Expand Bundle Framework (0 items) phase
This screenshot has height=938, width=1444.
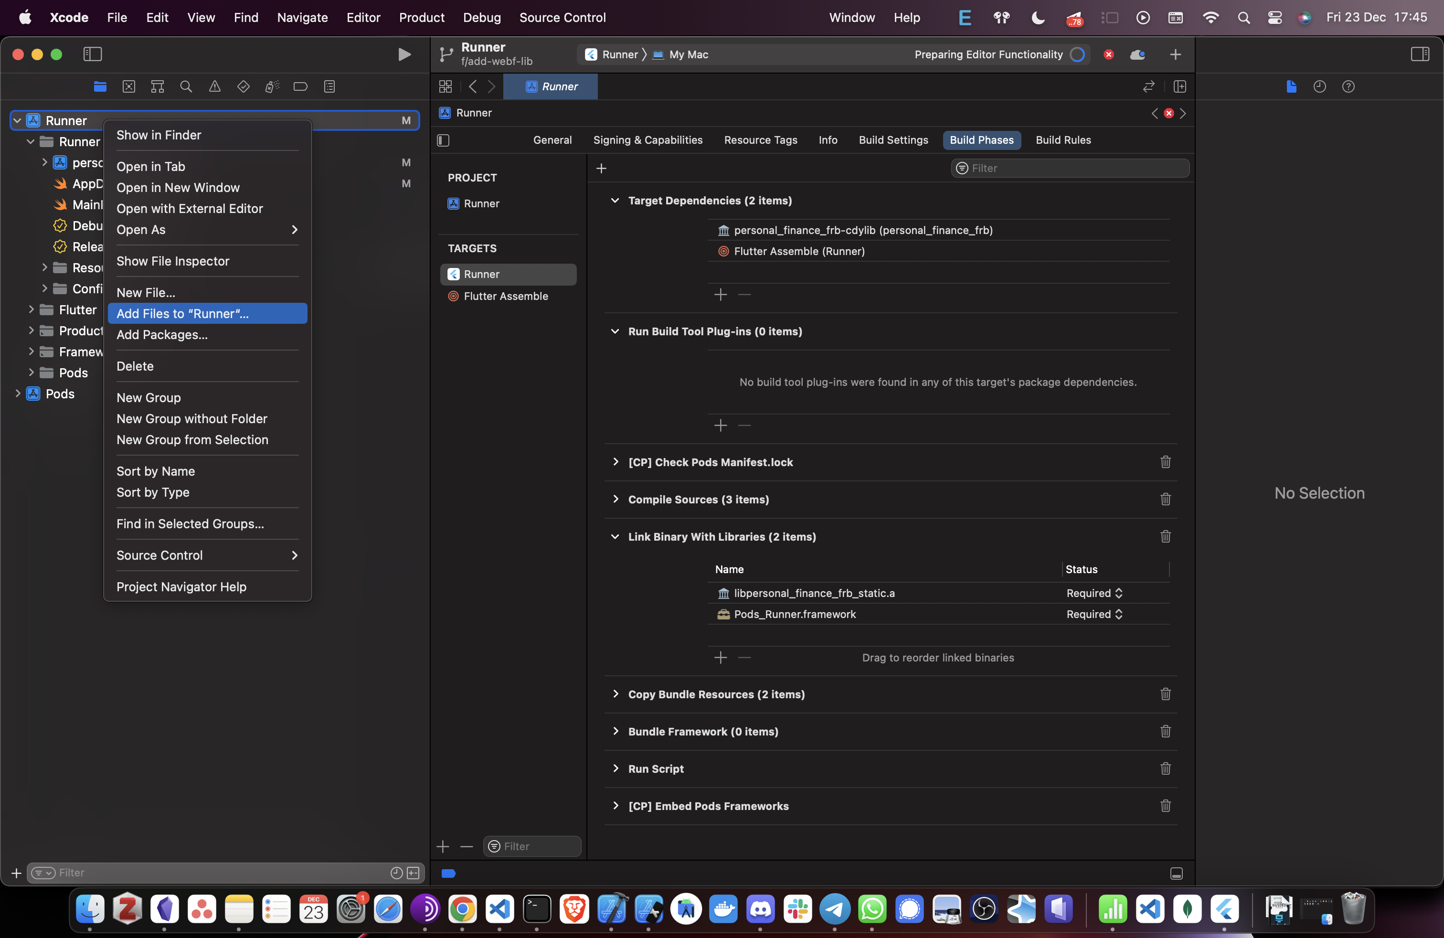click(x=615, y=732)
